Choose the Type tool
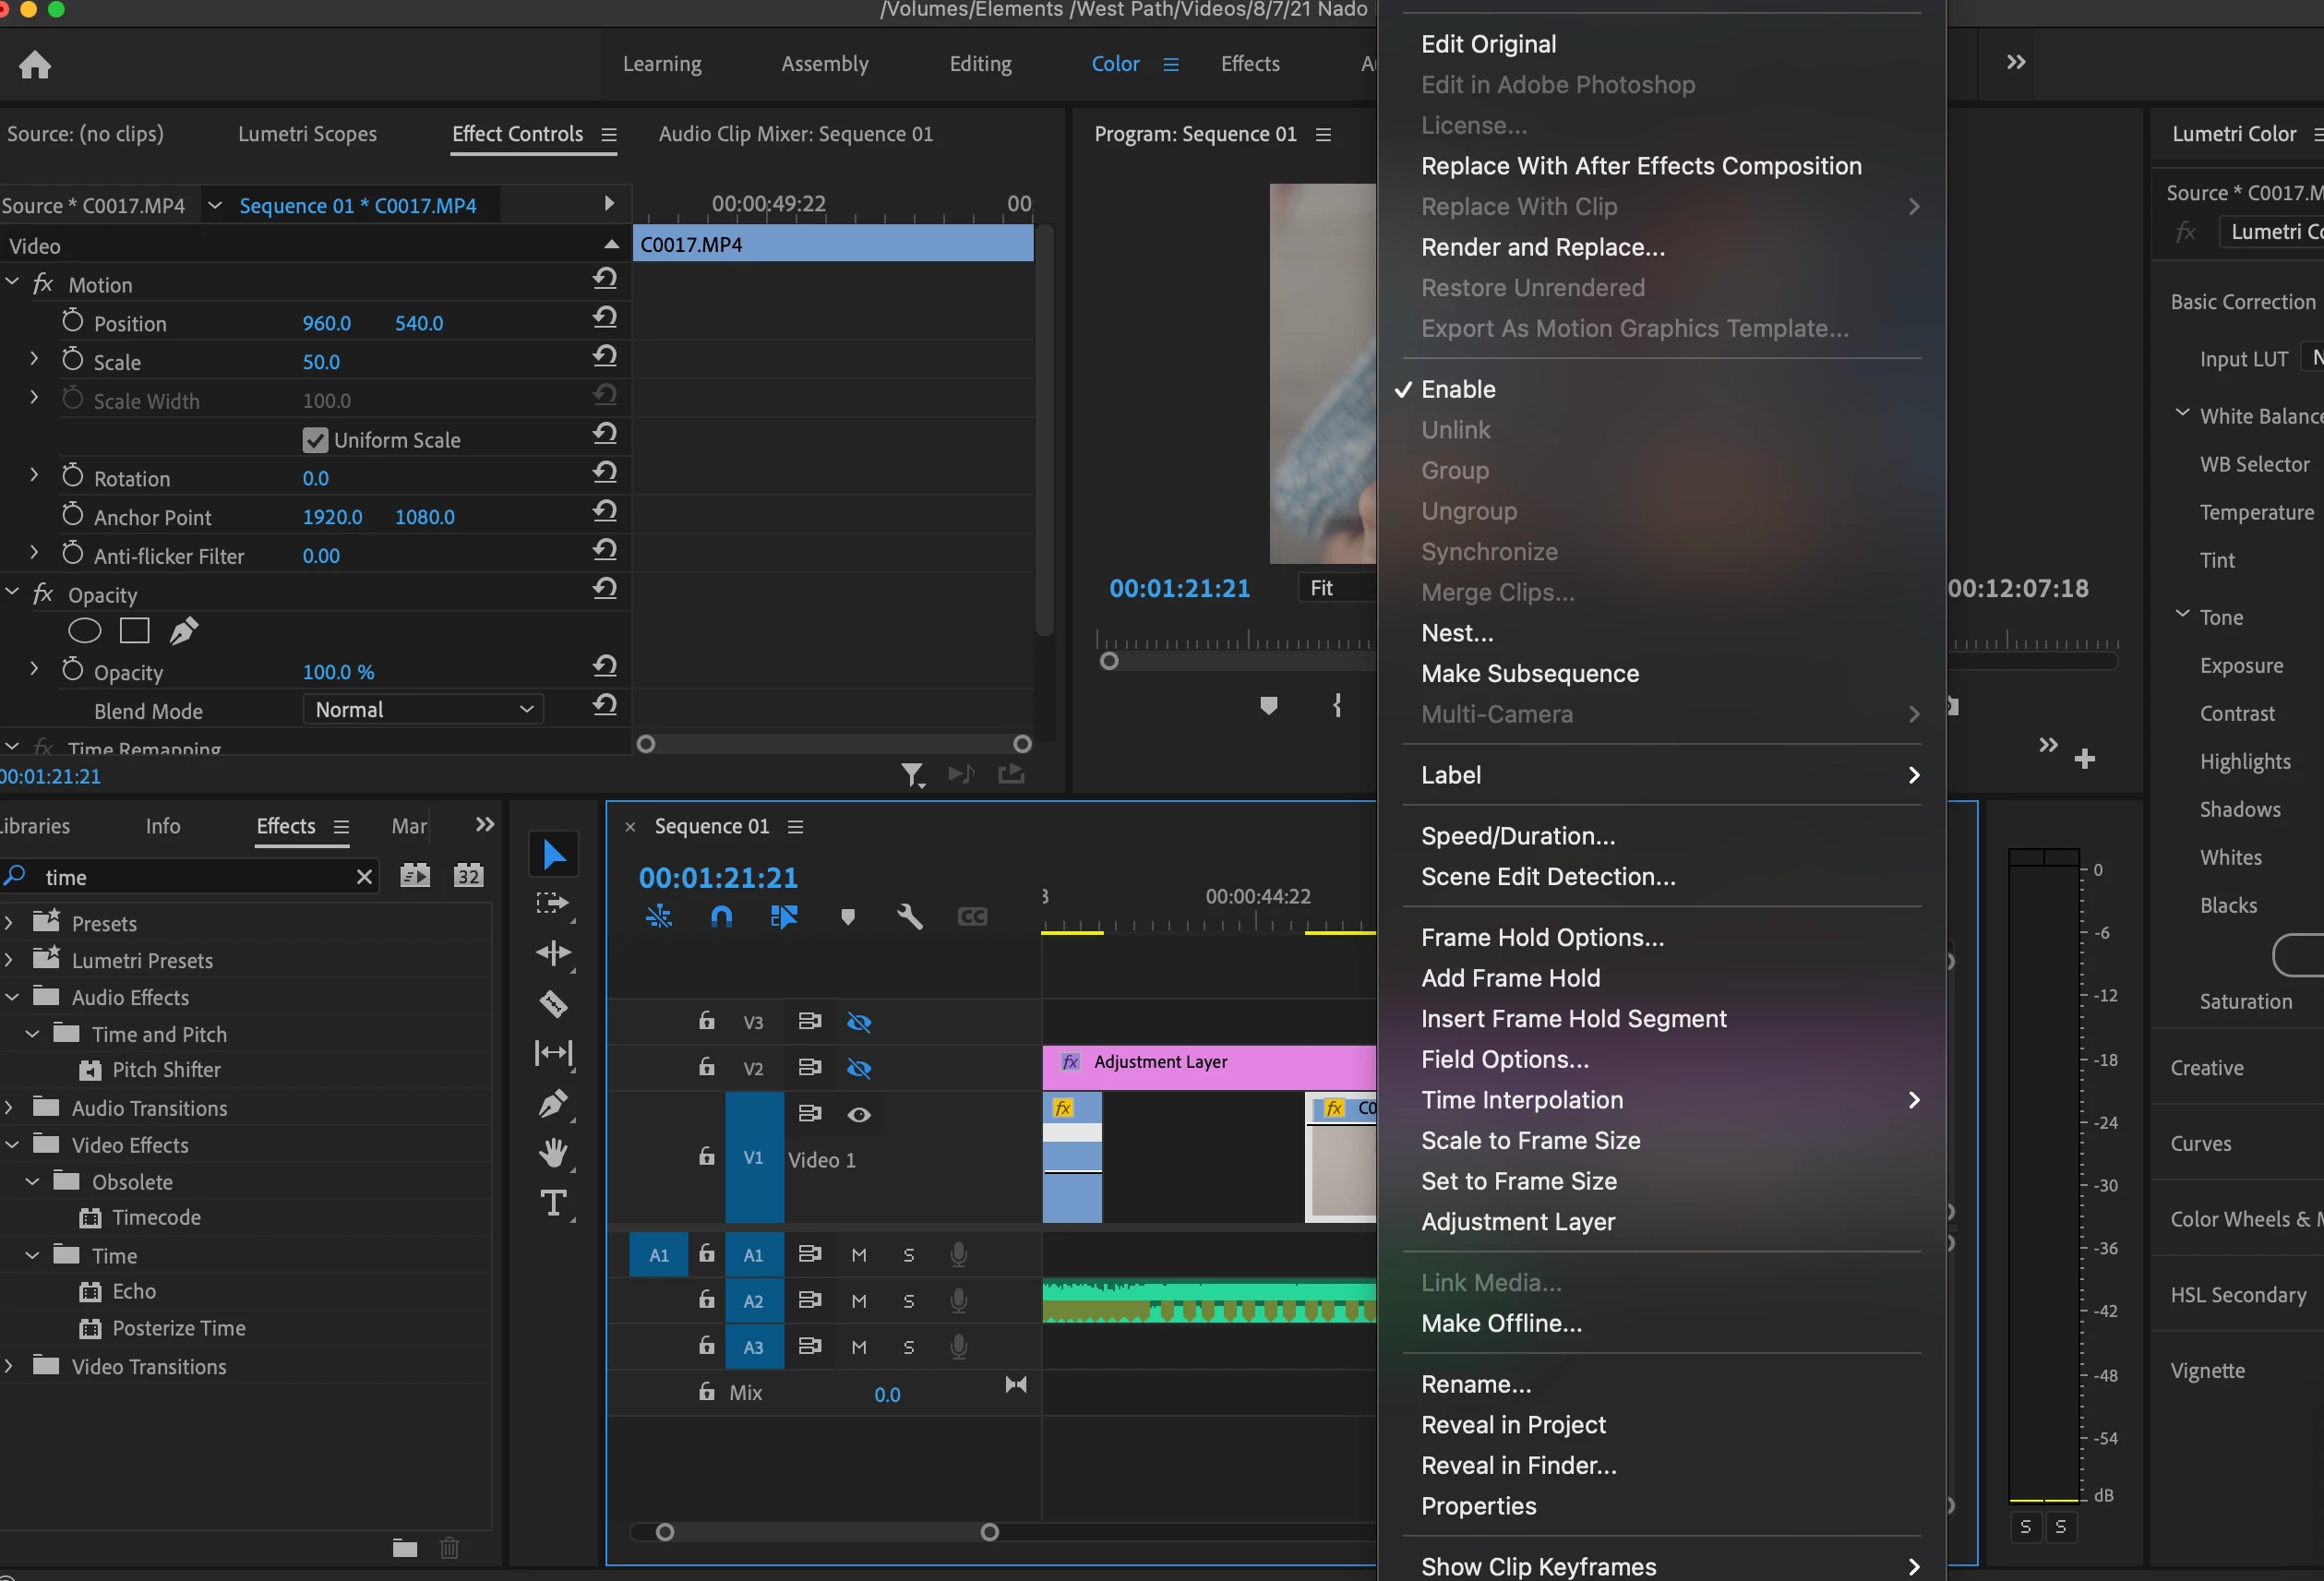The image size is (2324, 1581). point(553,1203)
